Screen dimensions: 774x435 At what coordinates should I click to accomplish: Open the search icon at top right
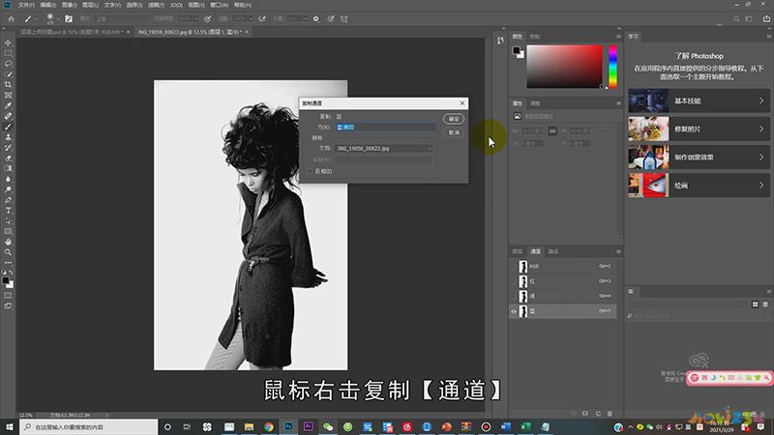736,19
